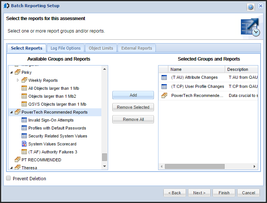Go back with the < Back button
This screenshot has height=203, width=267.
pos(175,193)
